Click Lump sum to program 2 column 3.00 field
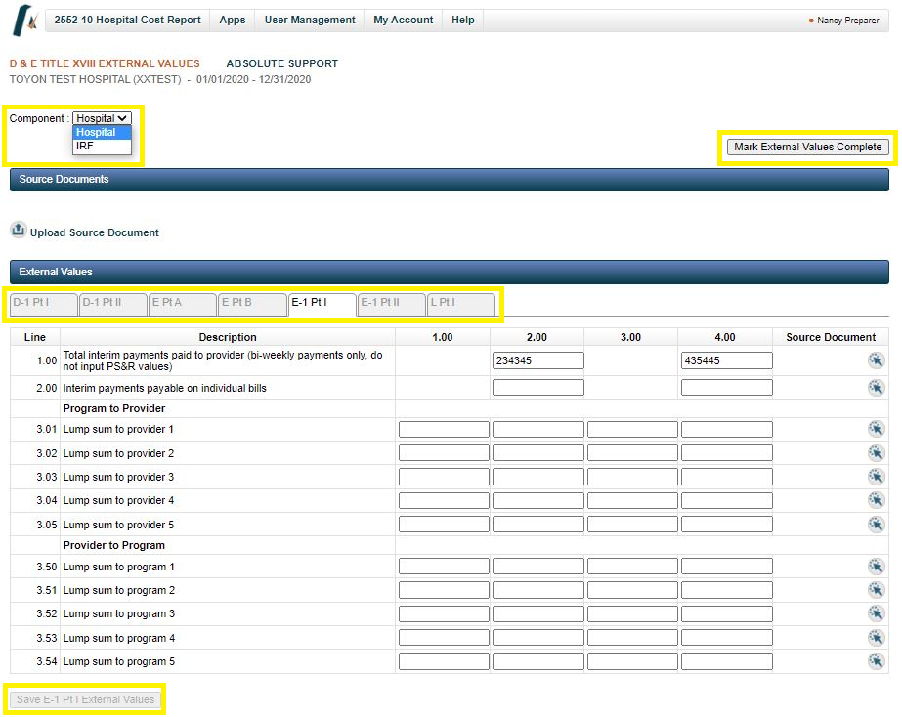Screen dimensions: 902x717 point(632,590)
